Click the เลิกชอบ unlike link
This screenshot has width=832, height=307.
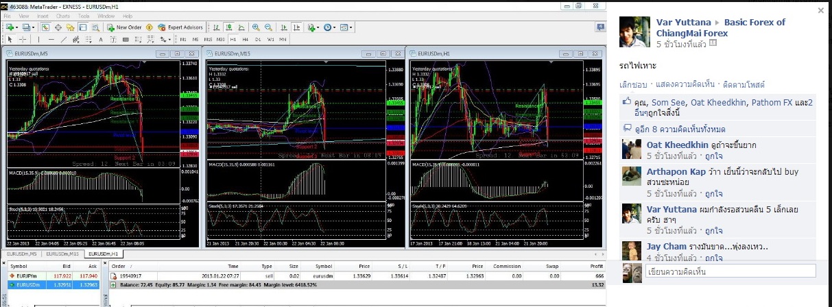tap(633, 84)
